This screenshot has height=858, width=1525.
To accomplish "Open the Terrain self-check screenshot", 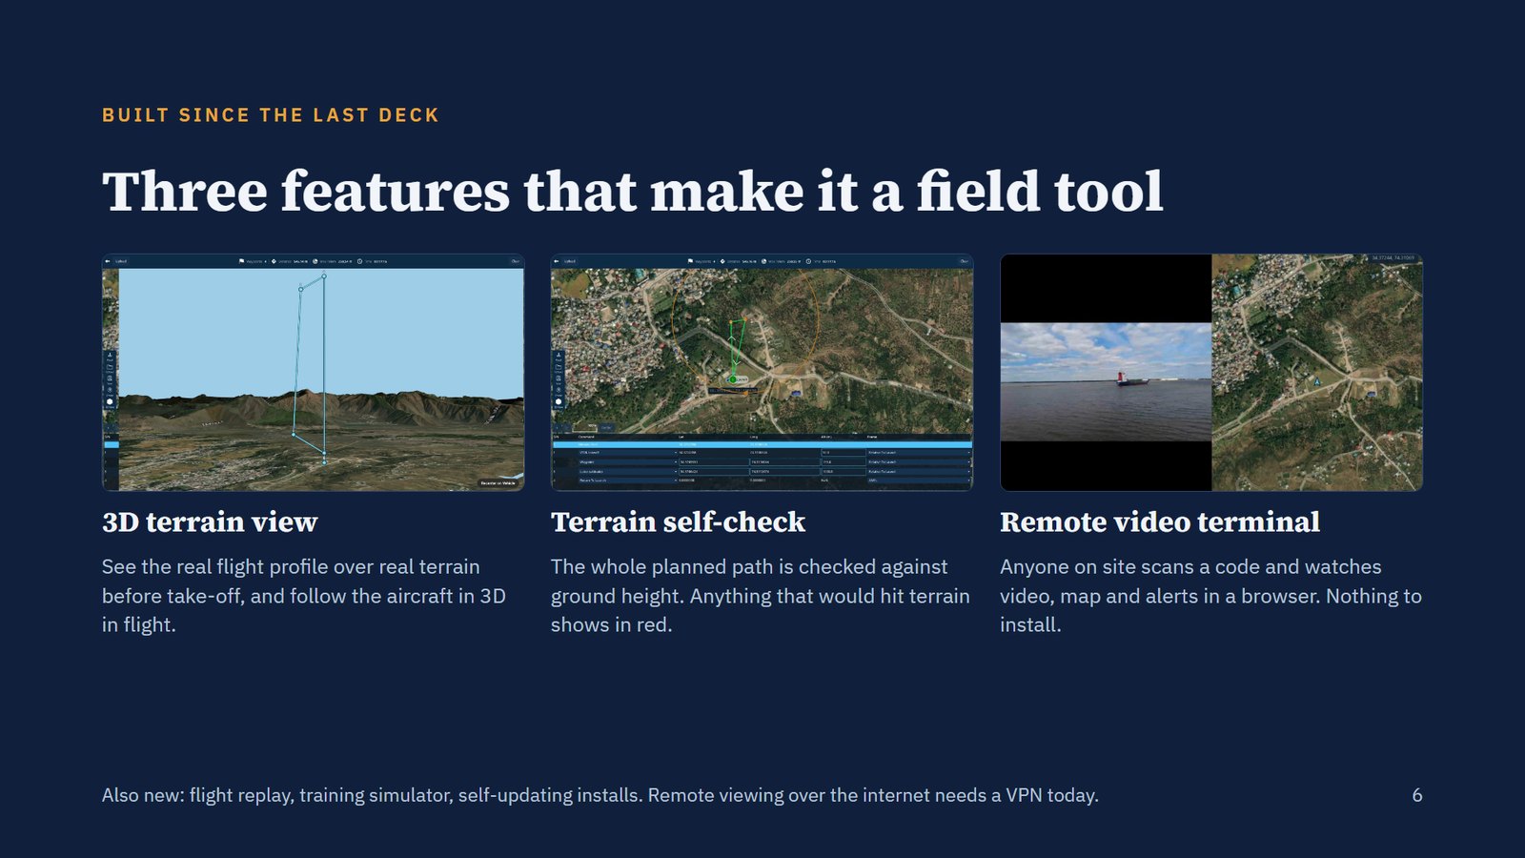I will [x=762, y=373].
